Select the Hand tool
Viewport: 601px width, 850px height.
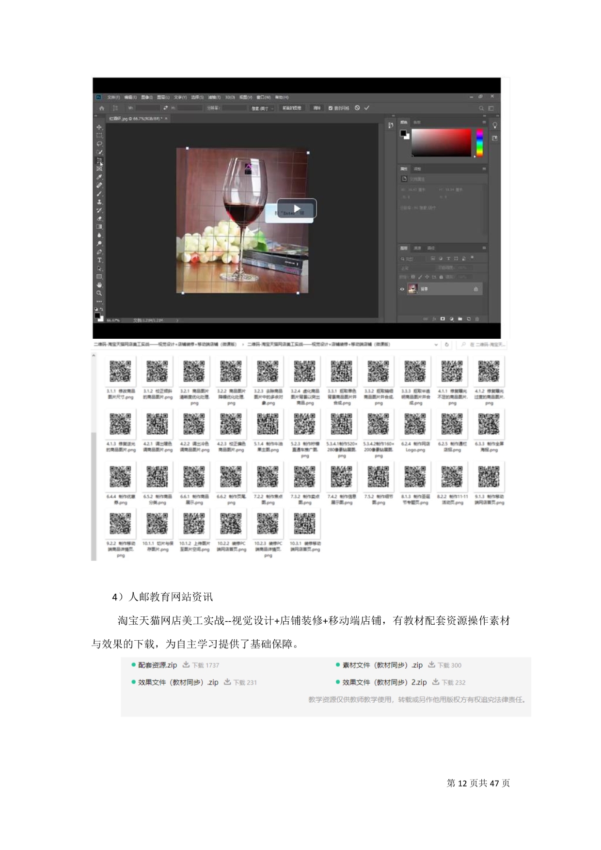coord(99,285)
